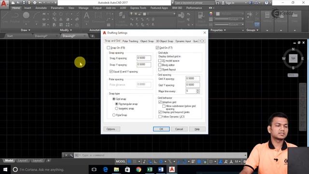Select the Line tool in Draw panel
309x174 pixels.
point(5,17)
